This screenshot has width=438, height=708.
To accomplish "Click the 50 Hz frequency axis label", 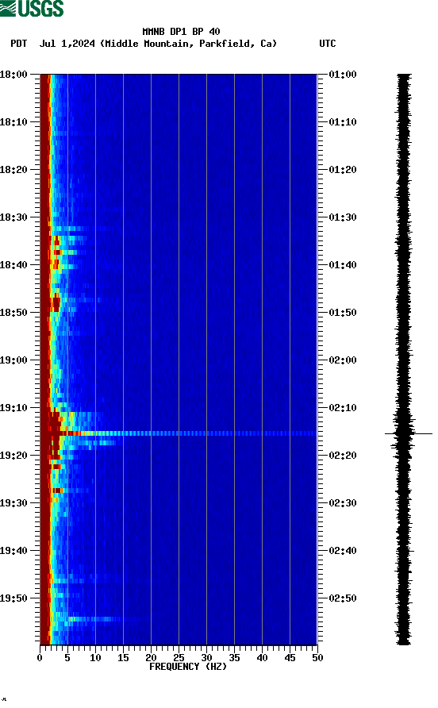I will tap(317, 658).
